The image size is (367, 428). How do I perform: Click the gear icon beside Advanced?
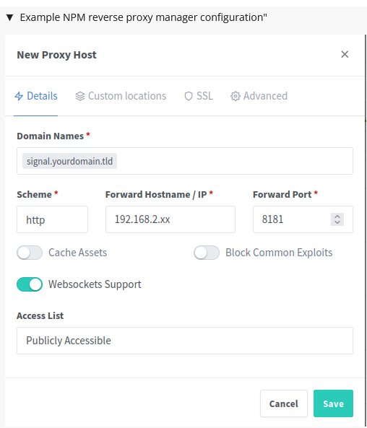[x=236, y=96]
